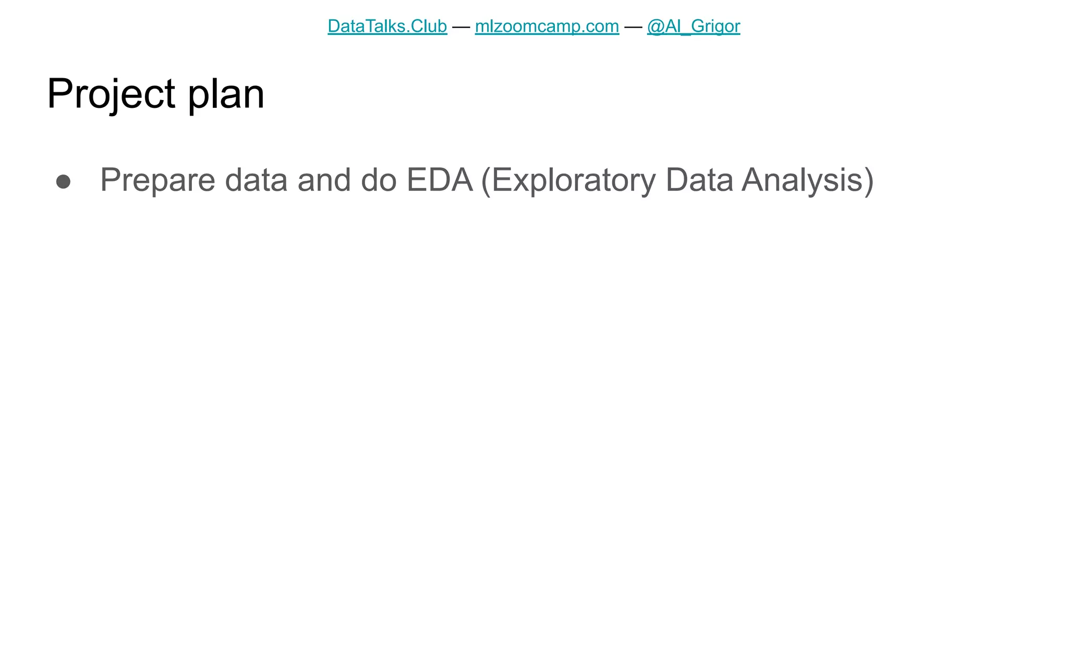Click the EDA abbreviation in the bullet
1068x667 pixels.
[440, 180]
